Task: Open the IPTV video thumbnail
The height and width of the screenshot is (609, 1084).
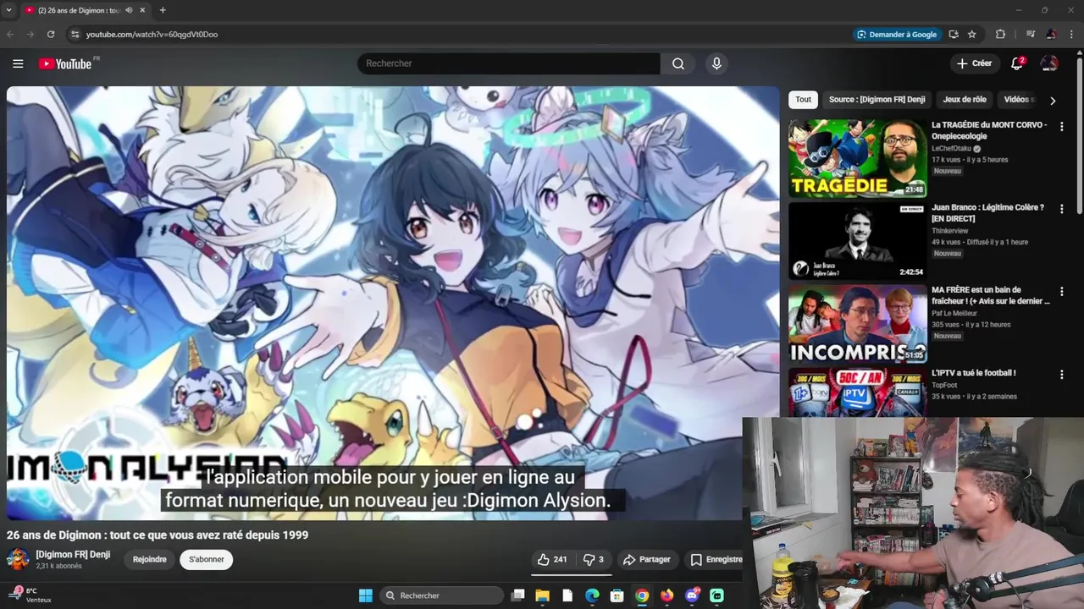Action: point(857,392)
